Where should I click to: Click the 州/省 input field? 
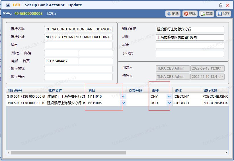(61, 53)
